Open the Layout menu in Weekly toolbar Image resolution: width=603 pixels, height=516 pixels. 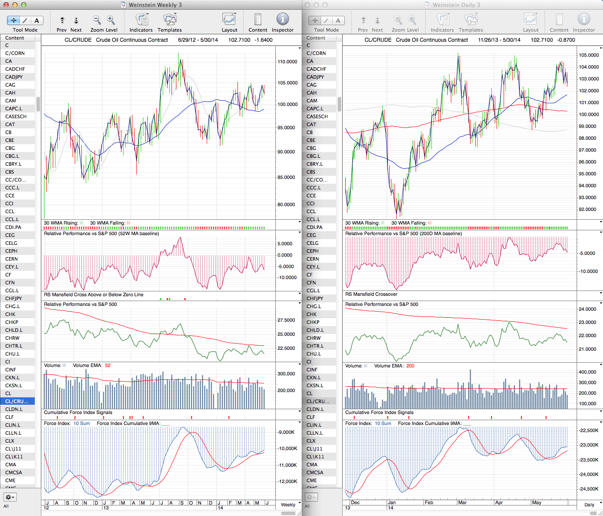229,20
